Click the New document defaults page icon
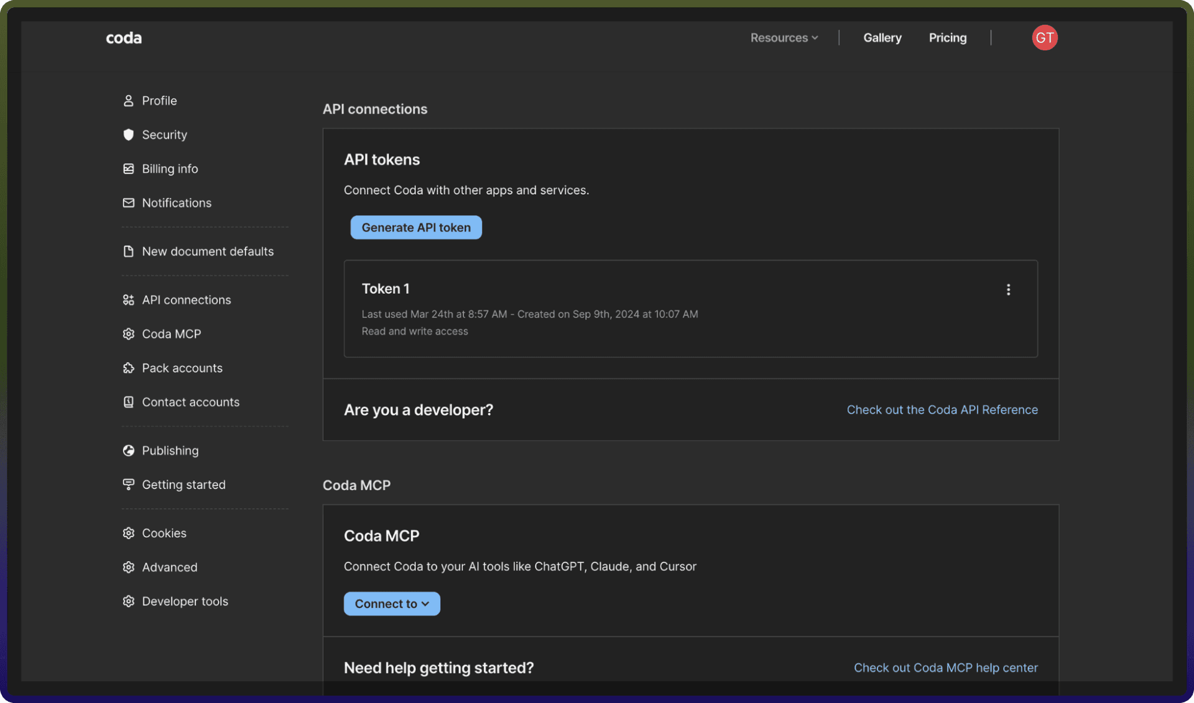This screenshot has height=703, width=1194. click(x=128, y=251)
